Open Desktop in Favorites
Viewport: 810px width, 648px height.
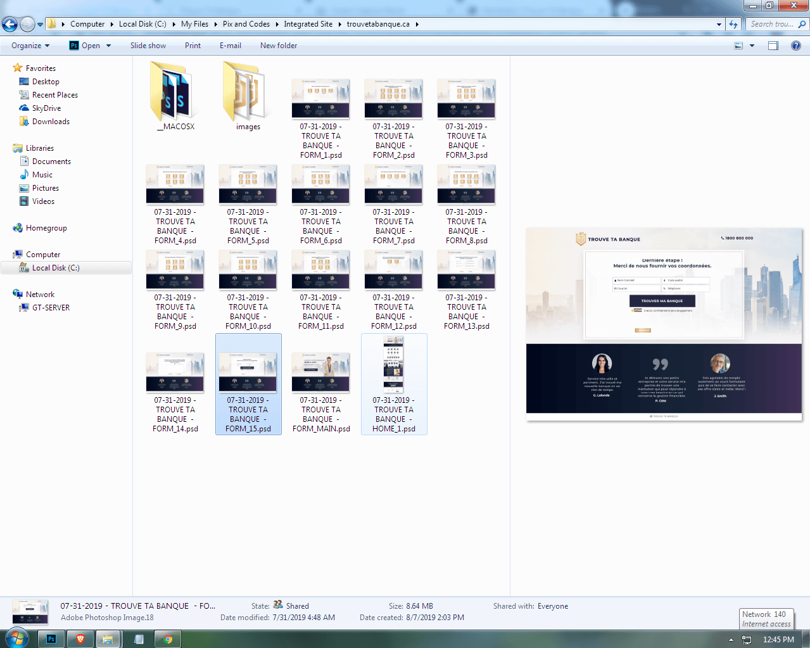(x=46, y=82)
